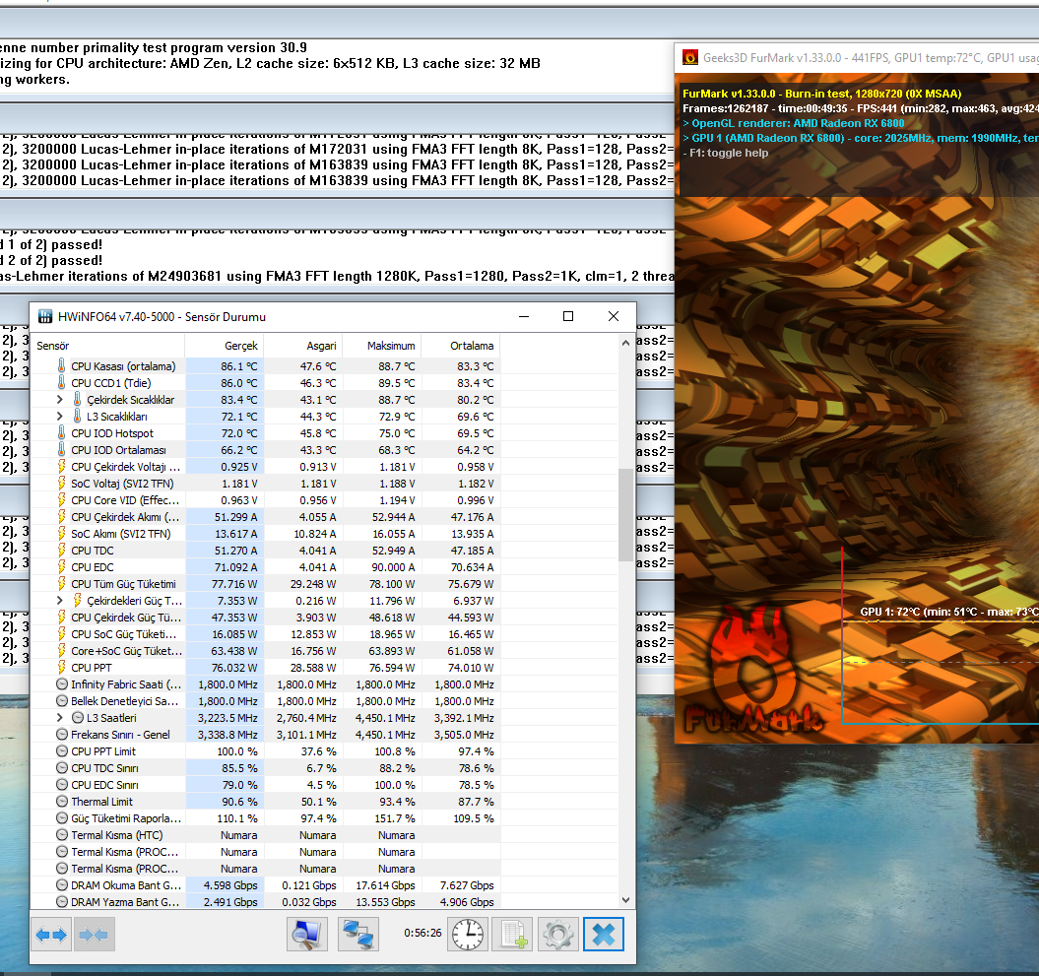This screenshot has width=1039, height=976.
Task: Minimize the HWiNFO64 sensor window
Action: (524, 317)
